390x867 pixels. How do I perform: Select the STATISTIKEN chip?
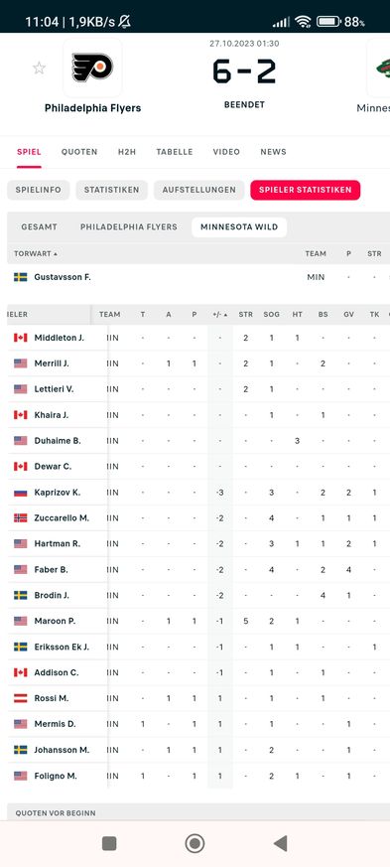111,190
